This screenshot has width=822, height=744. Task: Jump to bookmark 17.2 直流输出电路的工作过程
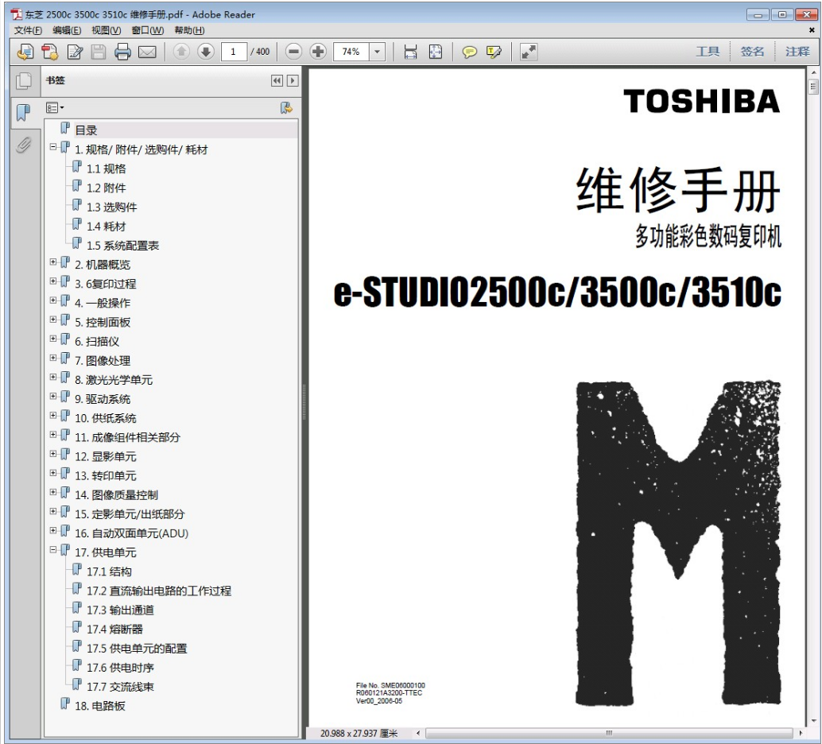[x=159, y=591]
